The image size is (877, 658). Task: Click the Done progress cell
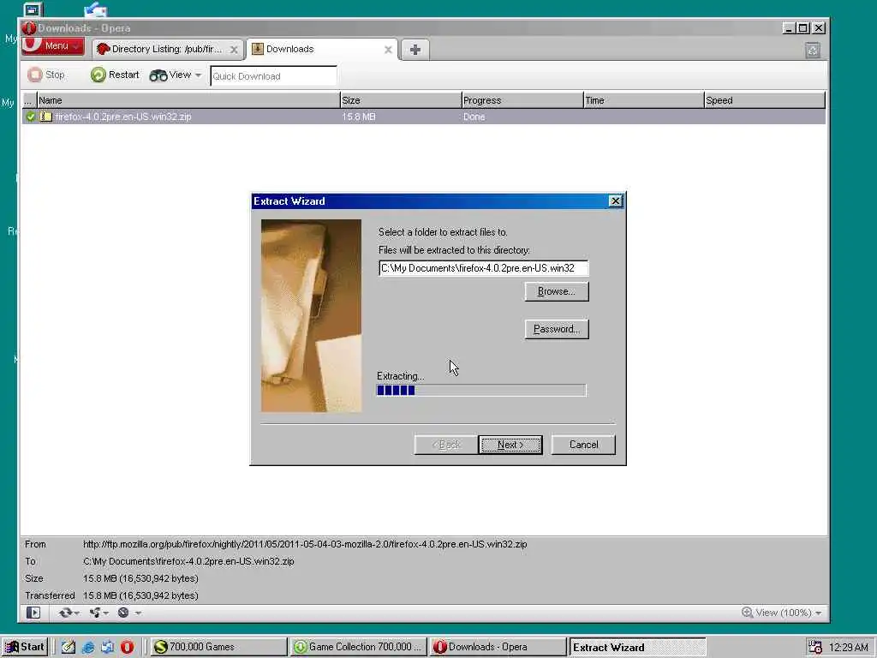coord(474,117)
